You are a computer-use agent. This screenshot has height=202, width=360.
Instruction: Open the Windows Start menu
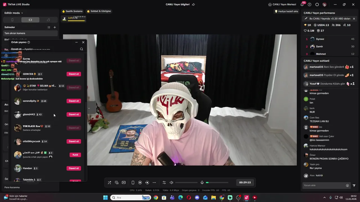(105, 198)
